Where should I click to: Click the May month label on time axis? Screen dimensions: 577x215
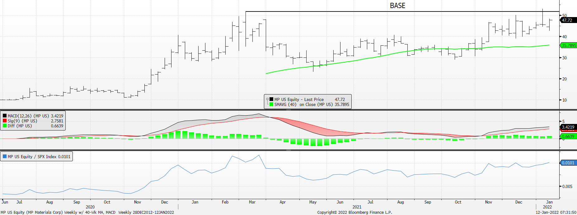(x=313, y=202)
